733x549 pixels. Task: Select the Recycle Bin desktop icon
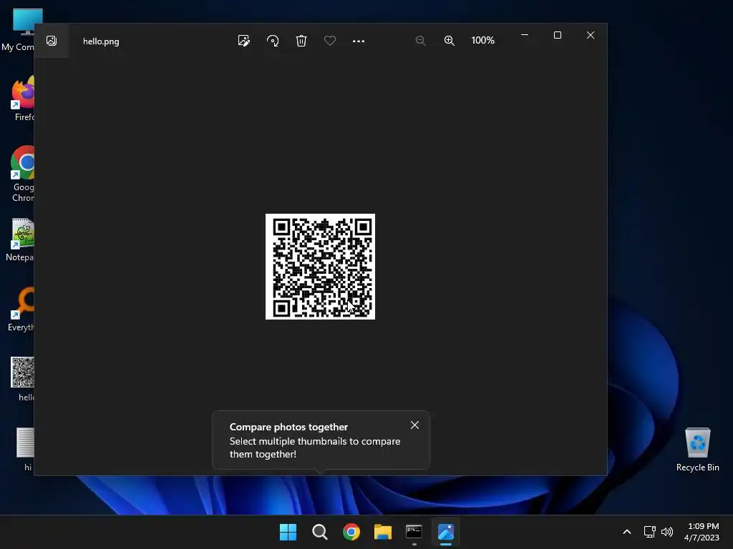697,449
